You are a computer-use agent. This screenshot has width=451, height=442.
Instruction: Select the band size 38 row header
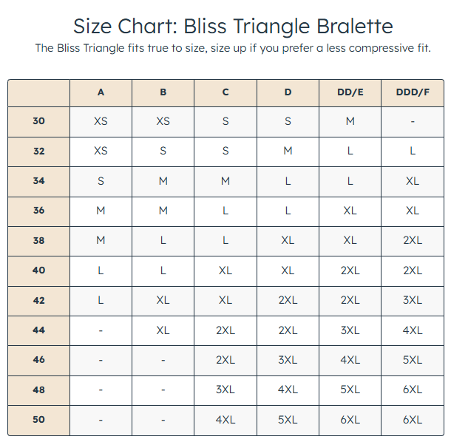[39, 240]
